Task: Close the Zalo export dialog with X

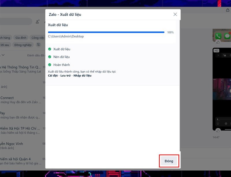Action: [175, 14]
